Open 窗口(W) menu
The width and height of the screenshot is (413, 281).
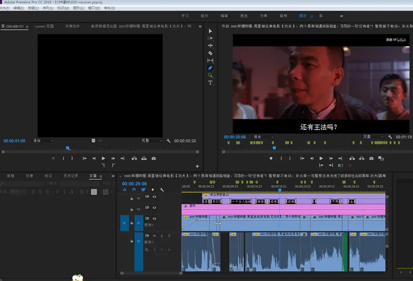pos(94,8)
